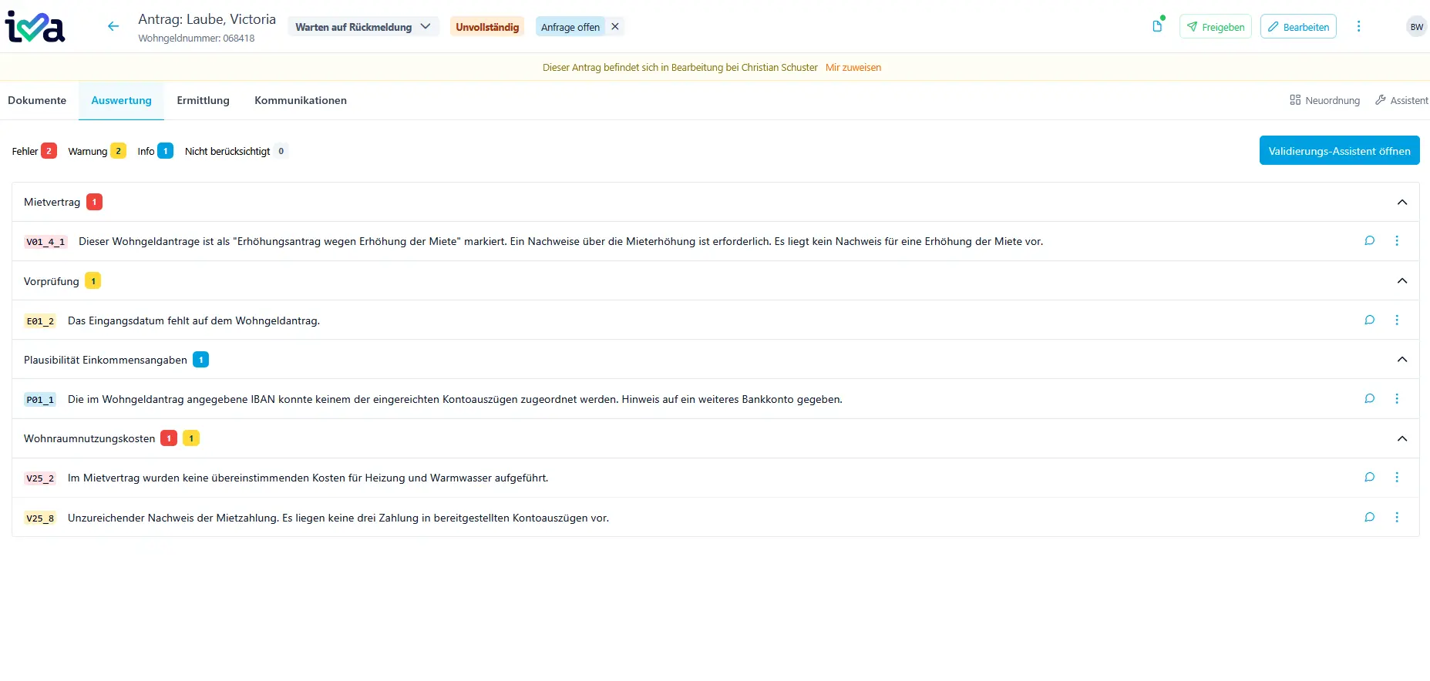This screenshot has width=1430, height=681.
Task: Toggle the Warnung filter
Action: coord(96,151)
